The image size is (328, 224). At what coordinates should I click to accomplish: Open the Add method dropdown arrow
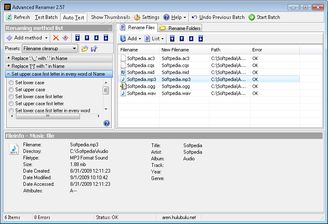pos(46,38)
